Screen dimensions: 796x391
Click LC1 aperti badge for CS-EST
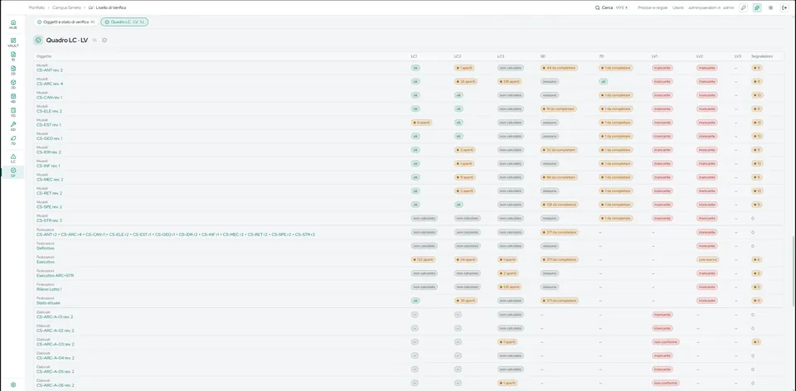[x=421, y=123]
